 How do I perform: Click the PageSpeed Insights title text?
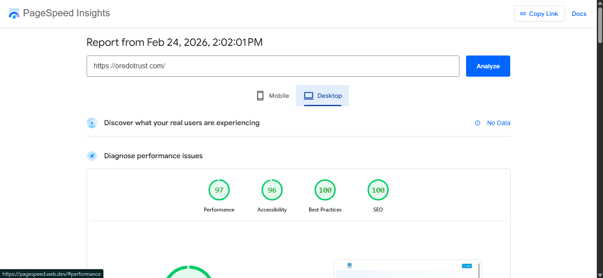coord(66,13)
